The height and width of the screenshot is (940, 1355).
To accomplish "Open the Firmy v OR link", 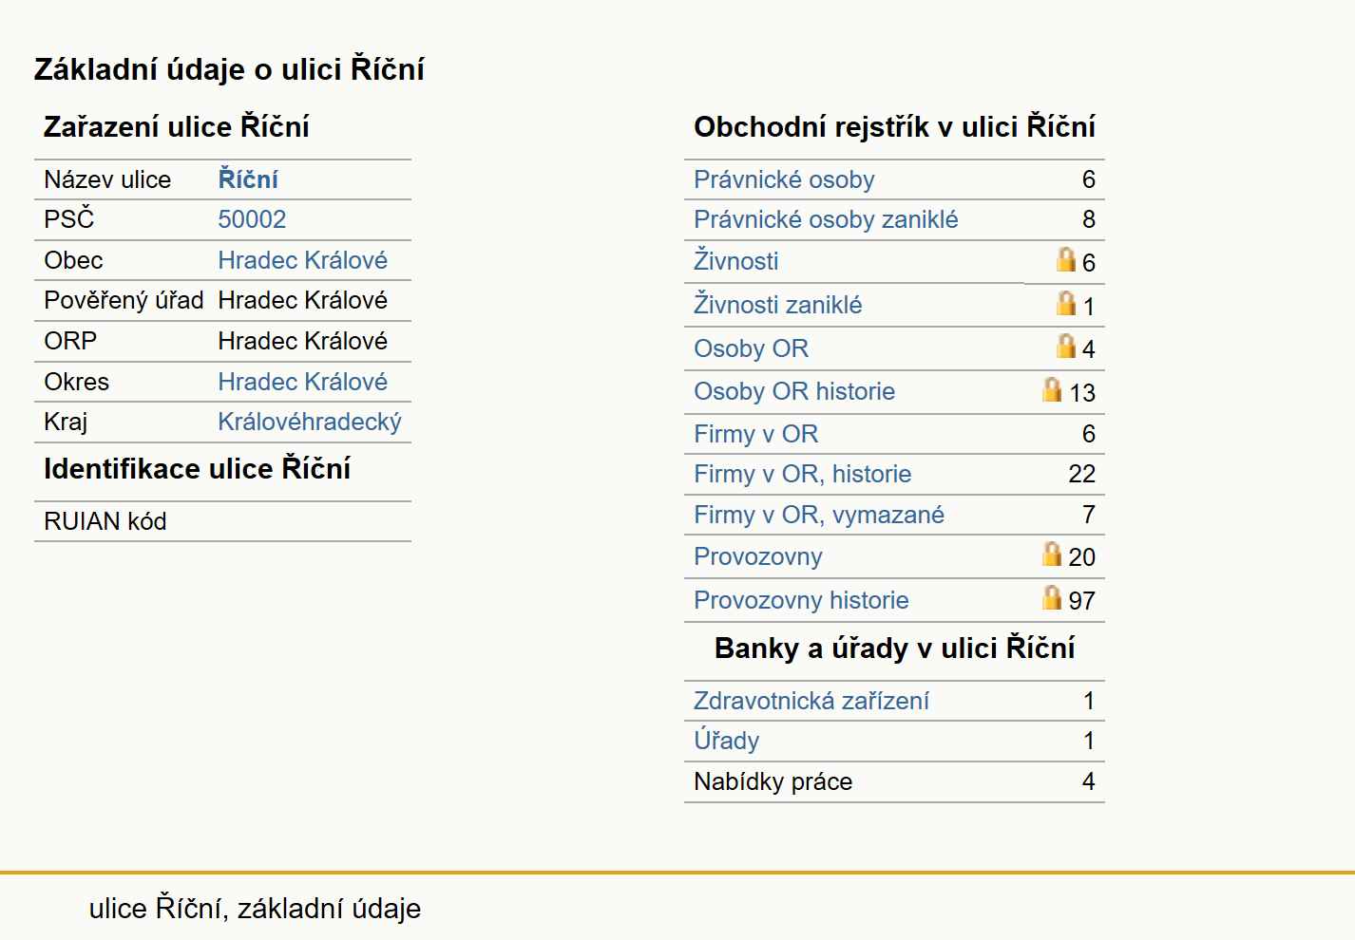I will pos(756,434).
